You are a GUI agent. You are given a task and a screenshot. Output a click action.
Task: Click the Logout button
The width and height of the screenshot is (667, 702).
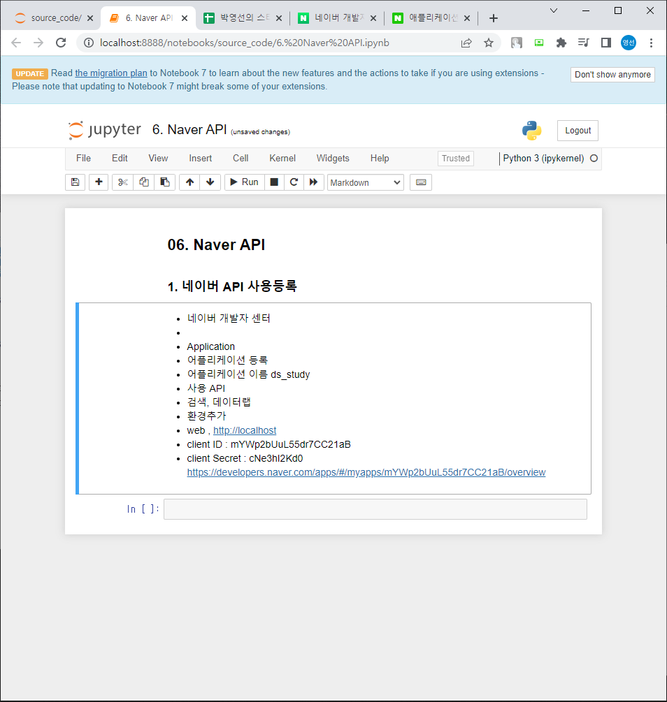coord(578,131)
